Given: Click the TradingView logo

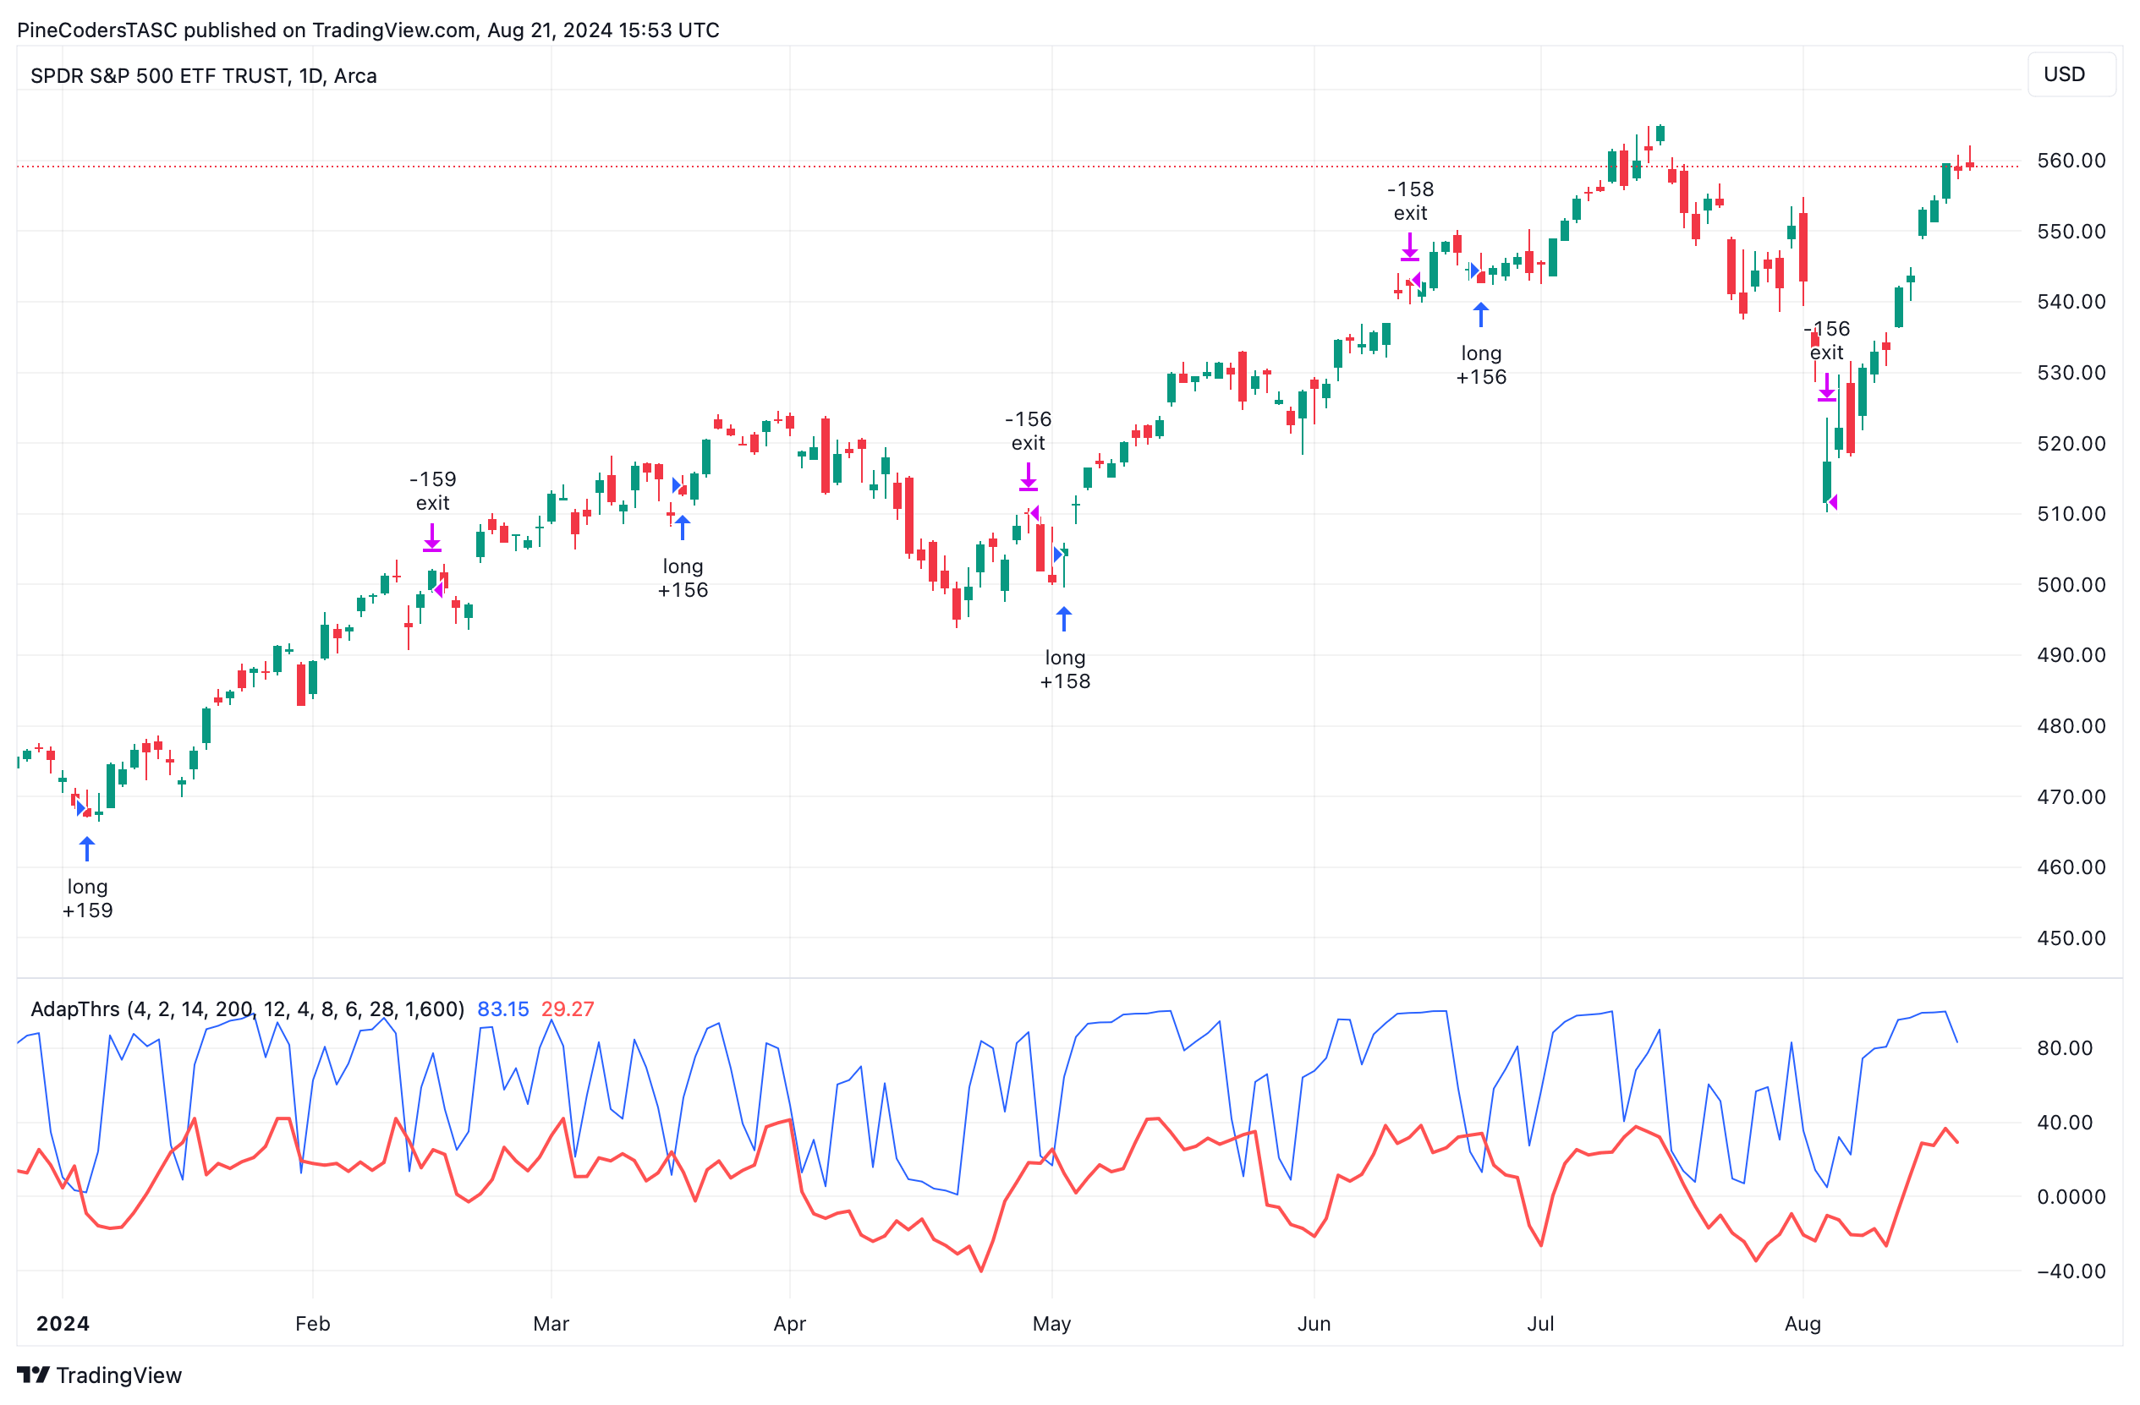Looking at the screenshot, I should pyautogui.click(x=100, y=1375).
